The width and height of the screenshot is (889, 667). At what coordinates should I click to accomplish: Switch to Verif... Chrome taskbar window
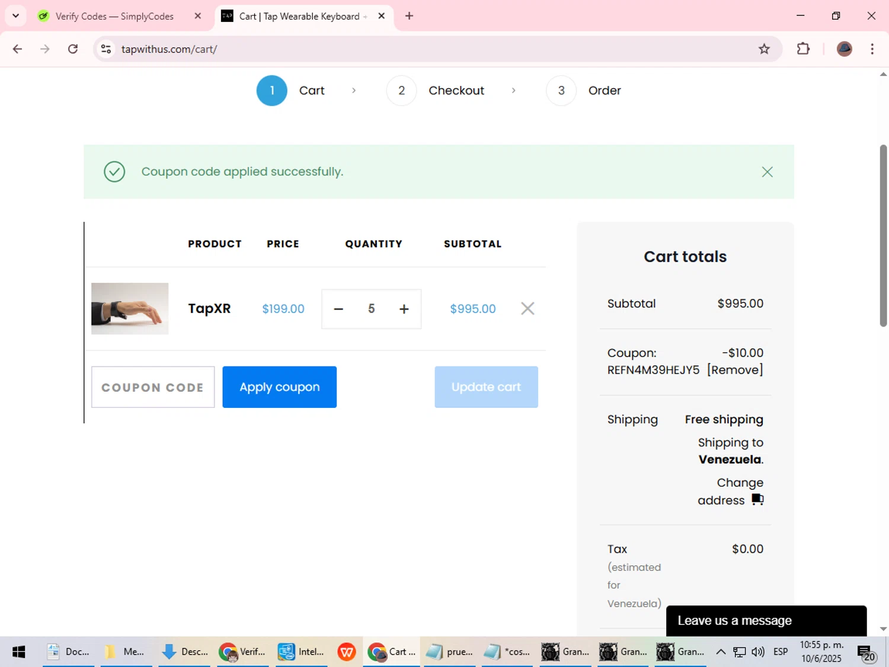[x=242, y=652]
